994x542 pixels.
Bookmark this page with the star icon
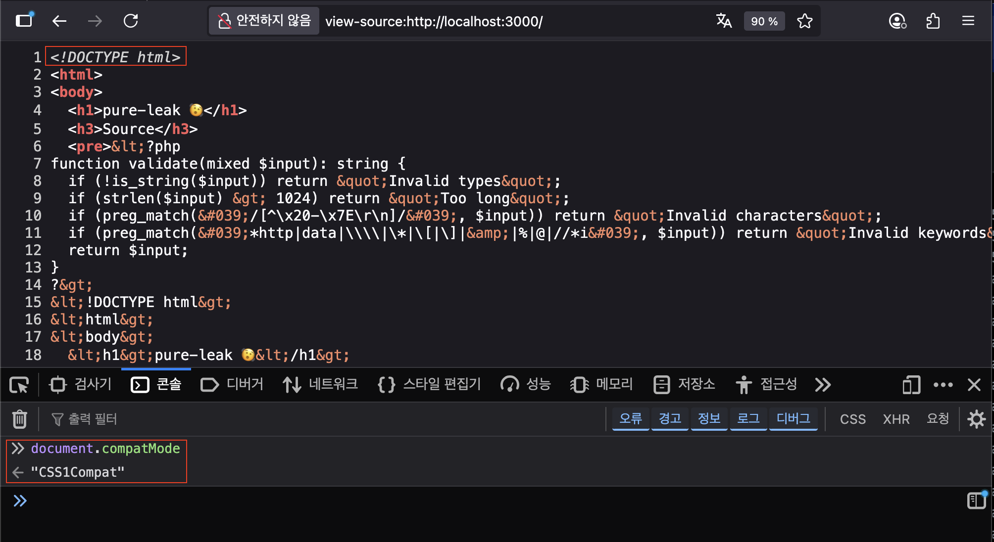(804, 21)
